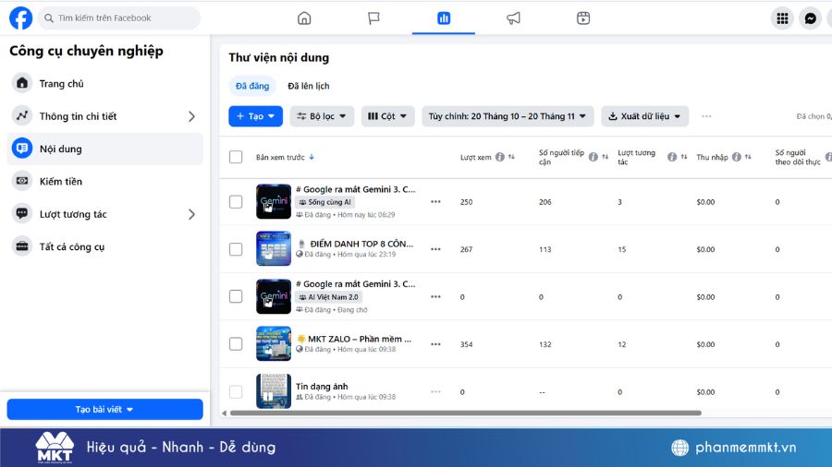
Task: Check the MKT ZALO post row
Action: (236, 344)
